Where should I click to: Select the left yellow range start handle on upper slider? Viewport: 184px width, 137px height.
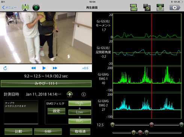click(x=113, y=125)
